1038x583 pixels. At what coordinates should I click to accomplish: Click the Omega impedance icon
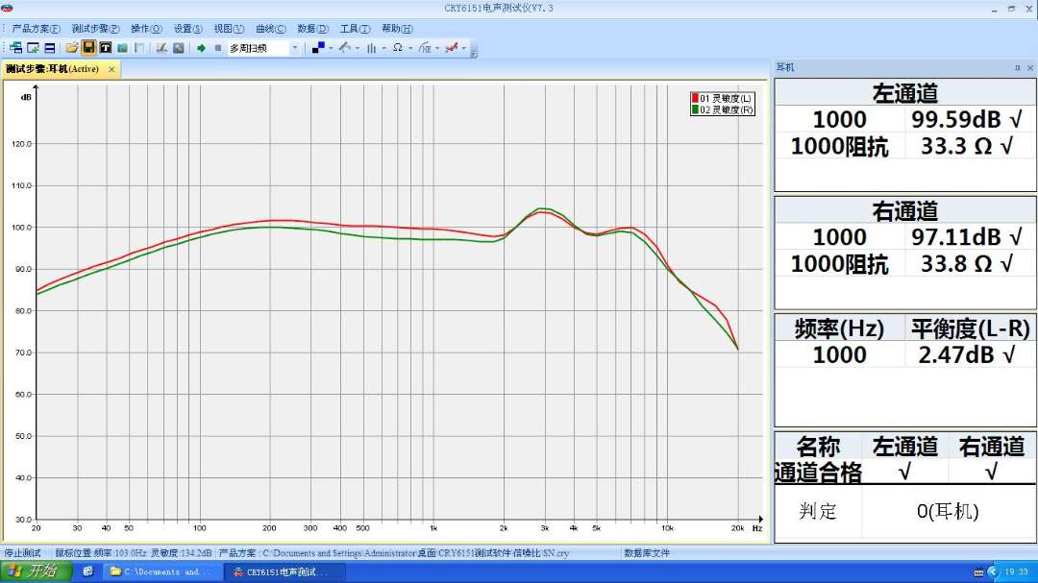[397, 48]
